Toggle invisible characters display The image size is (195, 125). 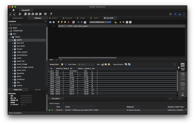pos(127,22)
